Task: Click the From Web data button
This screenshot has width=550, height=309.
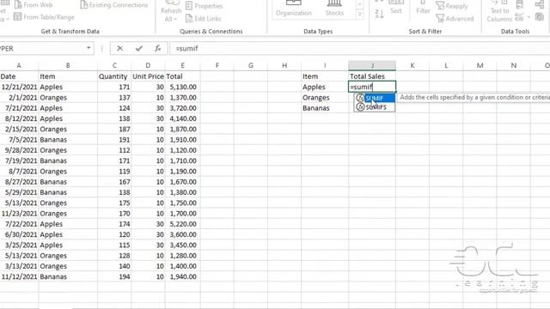Action: (x=33, y=5)
